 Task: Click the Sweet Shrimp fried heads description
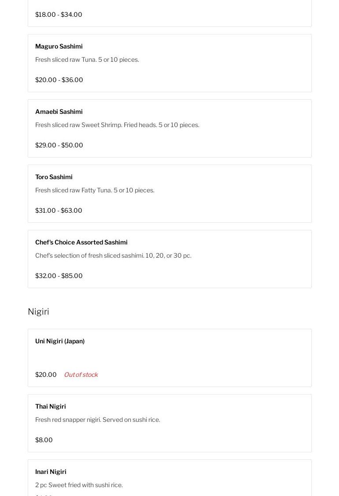(x=117, y=125)
